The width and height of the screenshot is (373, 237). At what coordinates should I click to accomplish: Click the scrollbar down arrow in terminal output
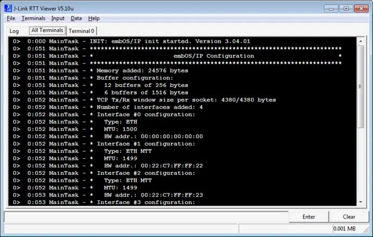(x=361, y=202)
